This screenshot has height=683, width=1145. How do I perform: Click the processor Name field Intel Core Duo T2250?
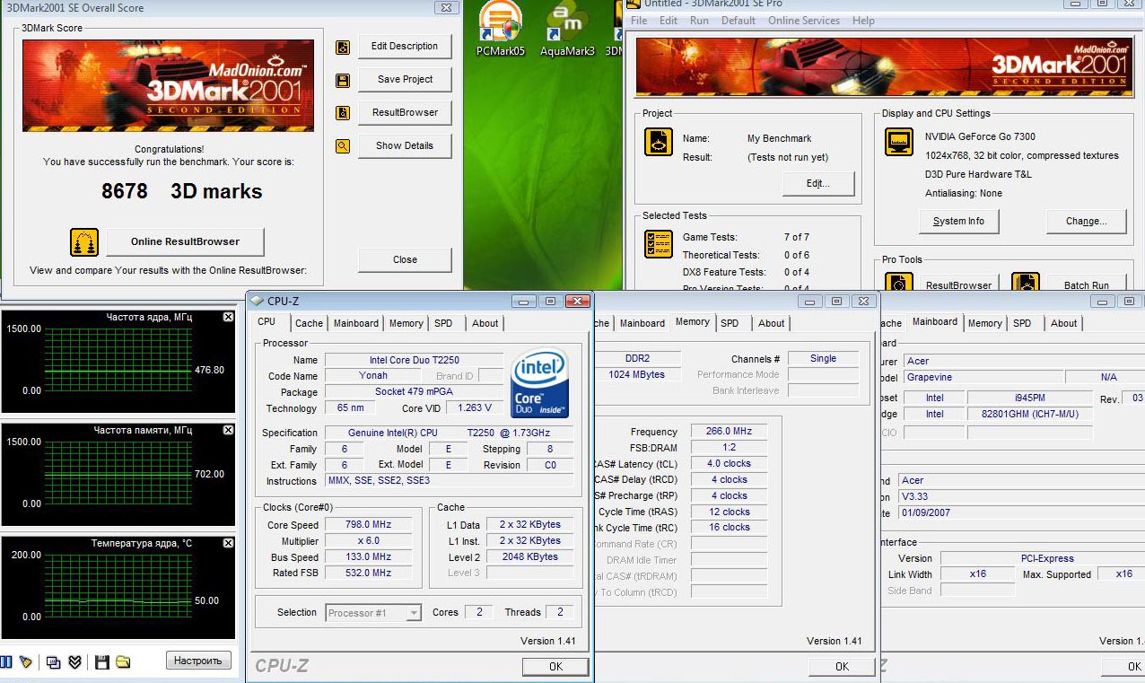tap(413, 360)
